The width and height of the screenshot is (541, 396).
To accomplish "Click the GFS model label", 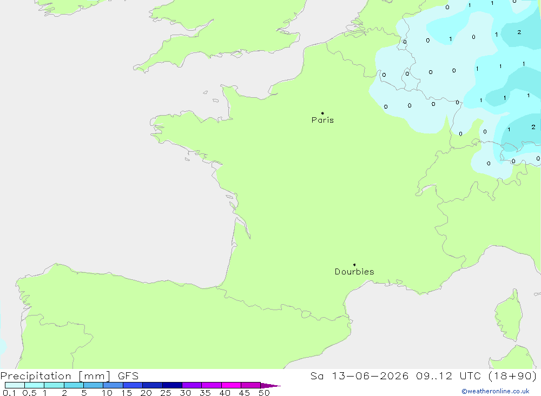I will point(128,376).
